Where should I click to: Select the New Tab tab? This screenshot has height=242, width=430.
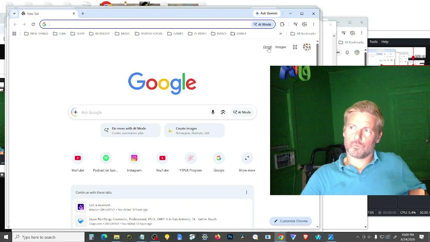pos(48,13)
